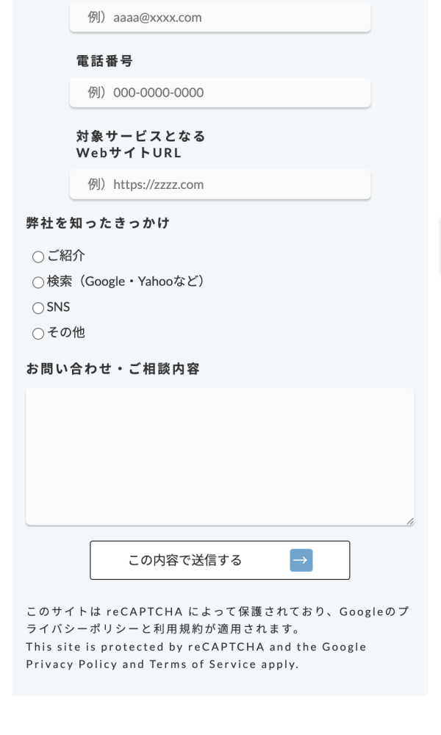Focus the email field with aaaa@xxxx.com placeholder
Viewport: 441px width, 735px height.
pyautogui.click(x=220, y=17)
